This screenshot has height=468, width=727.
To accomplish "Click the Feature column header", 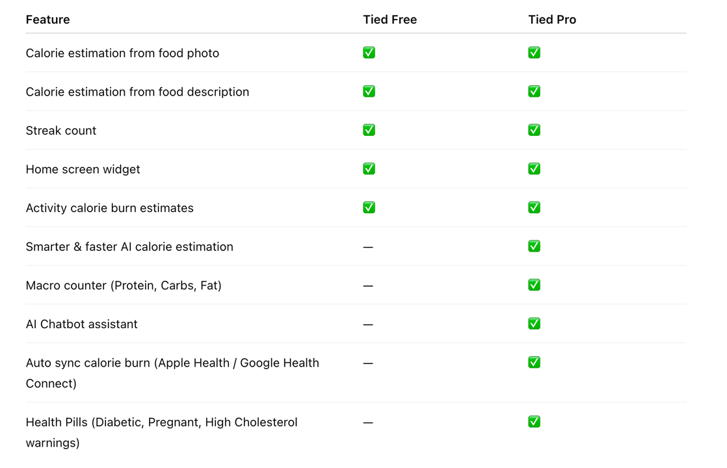I will click(47, 19).
